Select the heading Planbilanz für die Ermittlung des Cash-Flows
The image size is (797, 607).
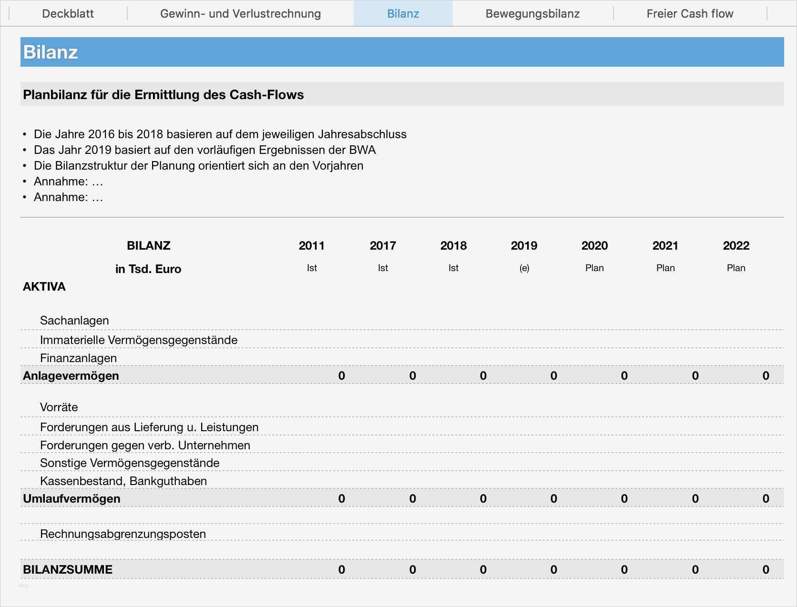tap(163, 94)
